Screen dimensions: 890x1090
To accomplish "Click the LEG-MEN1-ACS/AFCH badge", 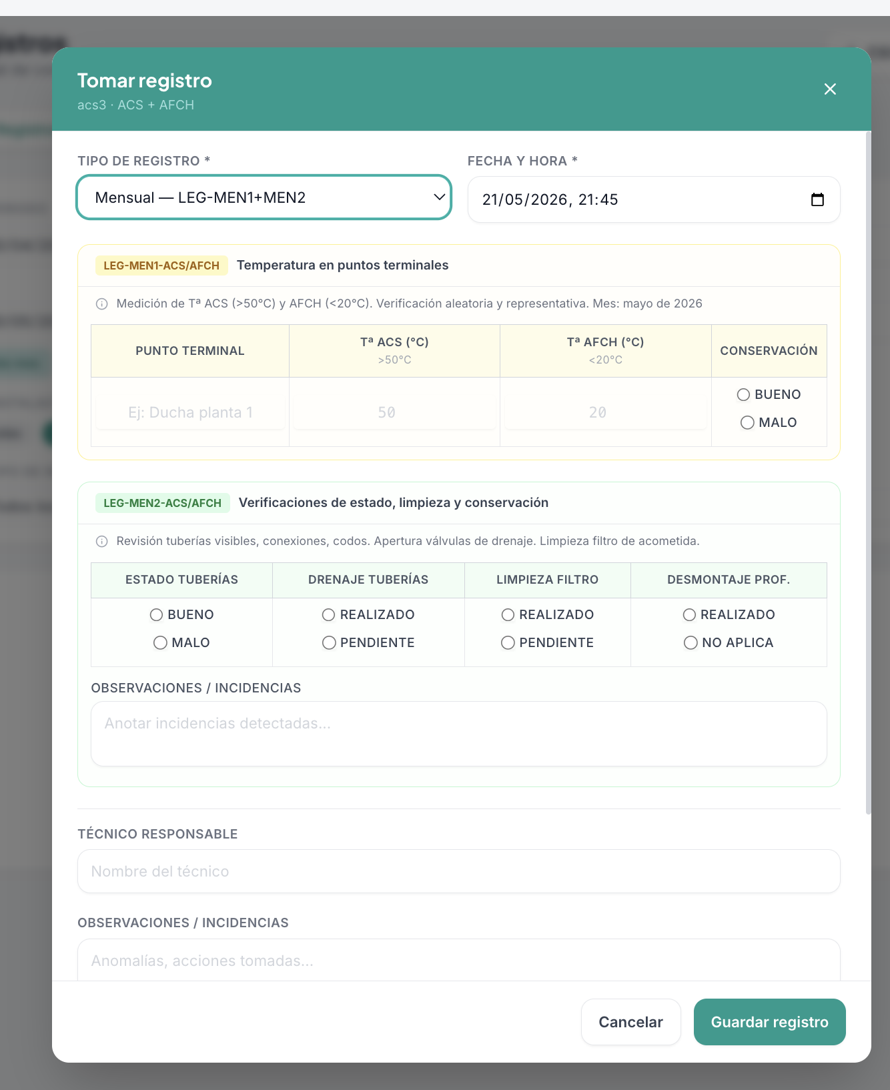I will coord(161,265).
